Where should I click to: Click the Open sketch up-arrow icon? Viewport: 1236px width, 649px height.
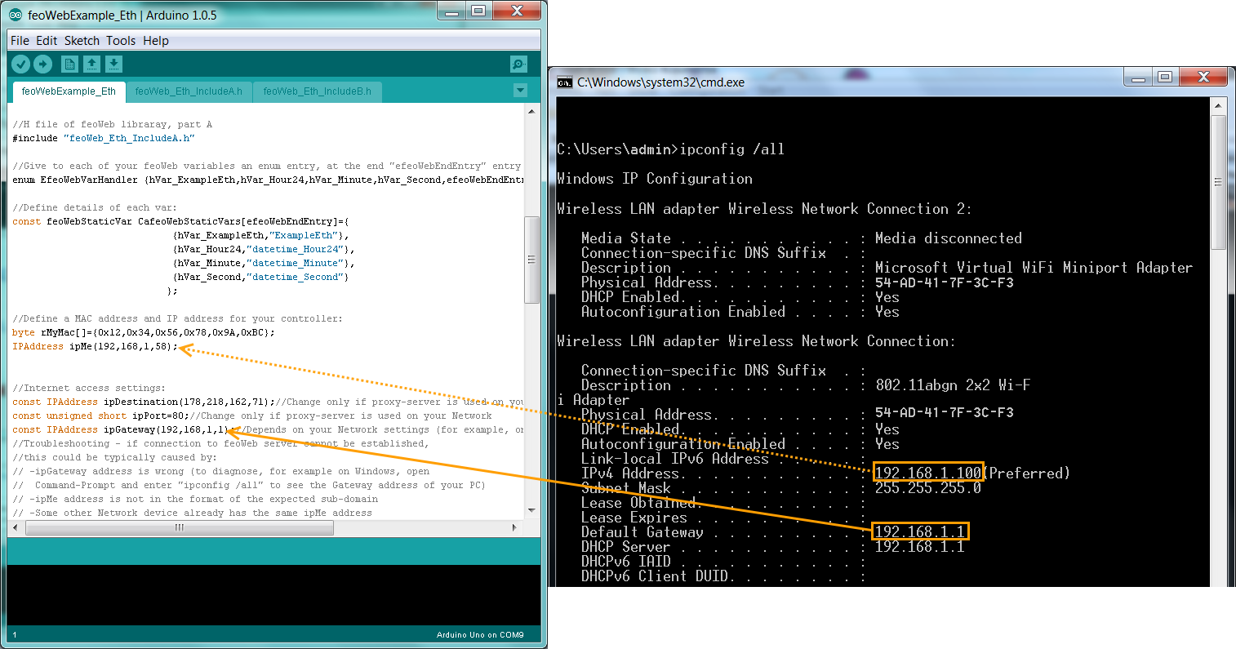pyautogui.click(x=92, y=64)
